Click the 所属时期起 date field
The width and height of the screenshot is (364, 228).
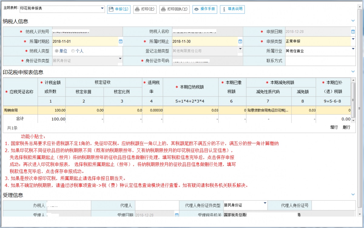coord(85,41)
